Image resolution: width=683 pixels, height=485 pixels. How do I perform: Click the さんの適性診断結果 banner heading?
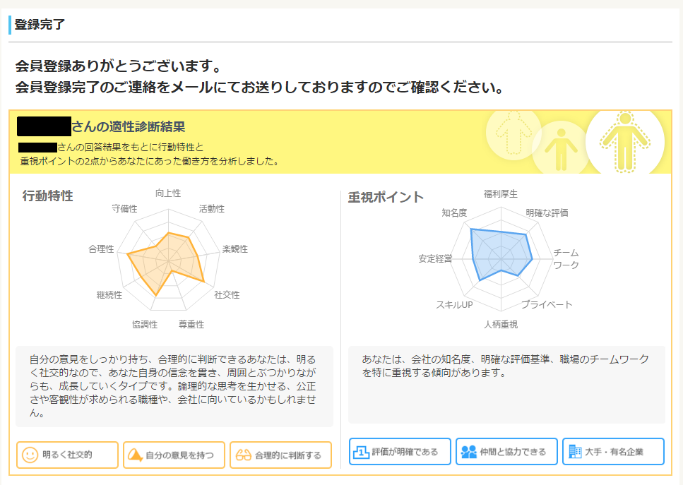[129, 126]
